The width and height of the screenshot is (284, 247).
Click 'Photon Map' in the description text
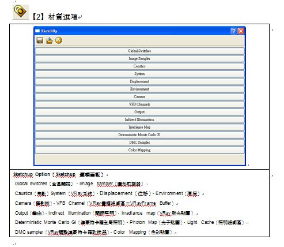pyautogui.click(x=143, y=222)
